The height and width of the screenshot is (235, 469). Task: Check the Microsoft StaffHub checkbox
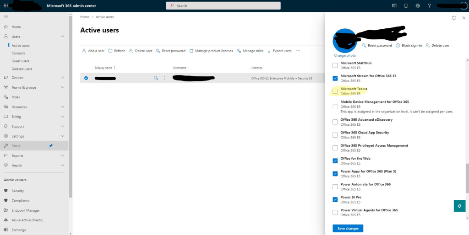pyautogui.click(x=335, y=65)
